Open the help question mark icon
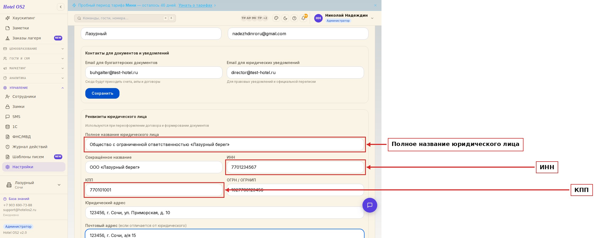Viewport: 599px width, 238px height. [x=294, y=18]
